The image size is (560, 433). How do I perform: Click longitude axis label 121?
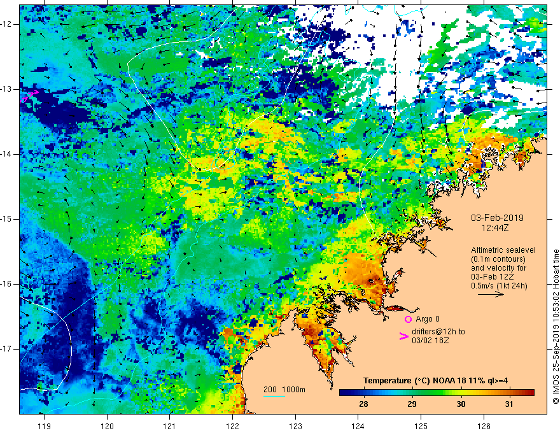(x=170, y=426)
